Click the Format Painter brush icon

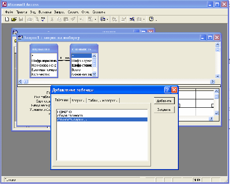pos(73,19)
